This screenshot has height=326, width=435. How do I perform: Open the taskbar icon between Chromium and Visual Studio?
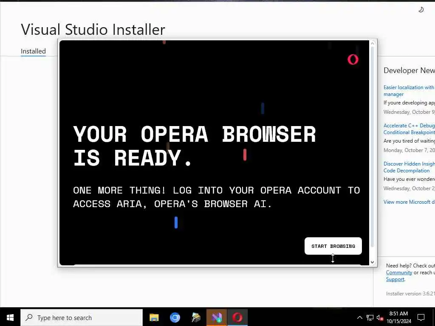point(196,318)
